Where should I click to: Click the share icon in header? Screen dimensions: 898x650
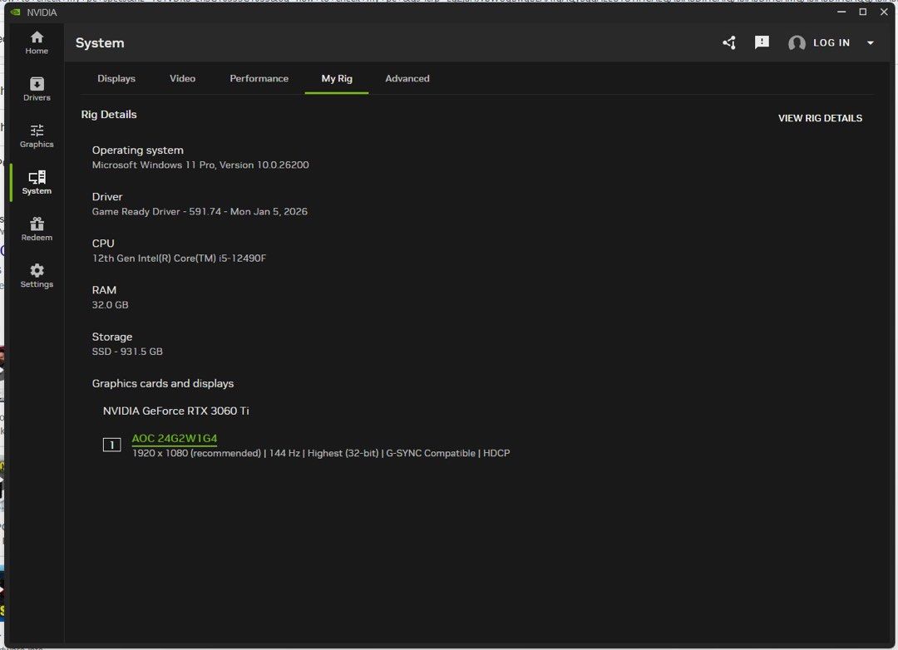(x=729, y=42)
